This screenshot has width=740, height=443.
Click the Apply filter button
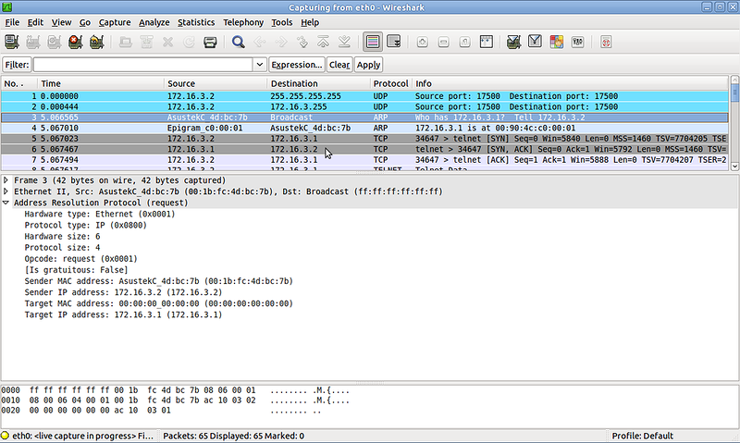[x=368, y=65]
